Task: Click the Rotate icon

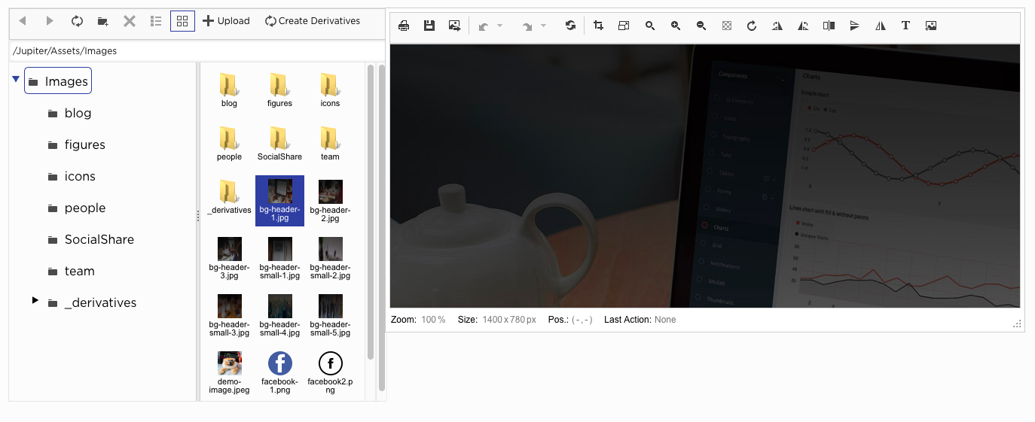Action: coord(752,26)
